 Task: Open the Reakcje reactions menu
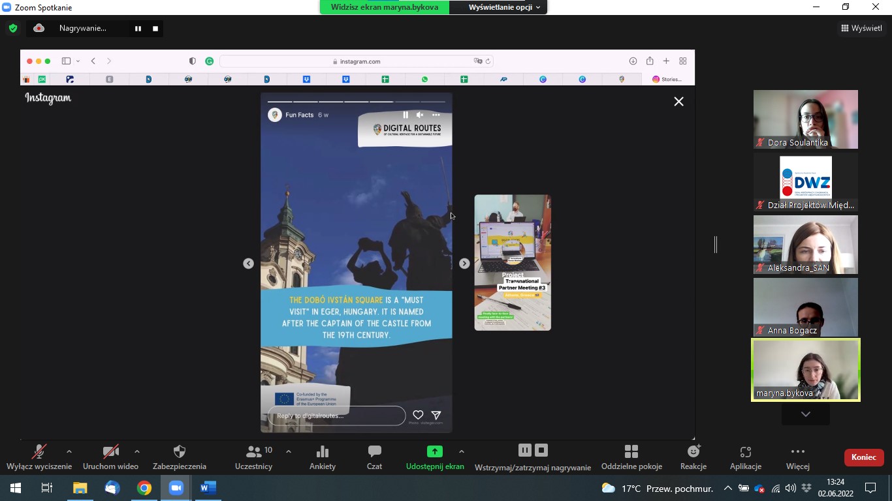tap(693, 457)
